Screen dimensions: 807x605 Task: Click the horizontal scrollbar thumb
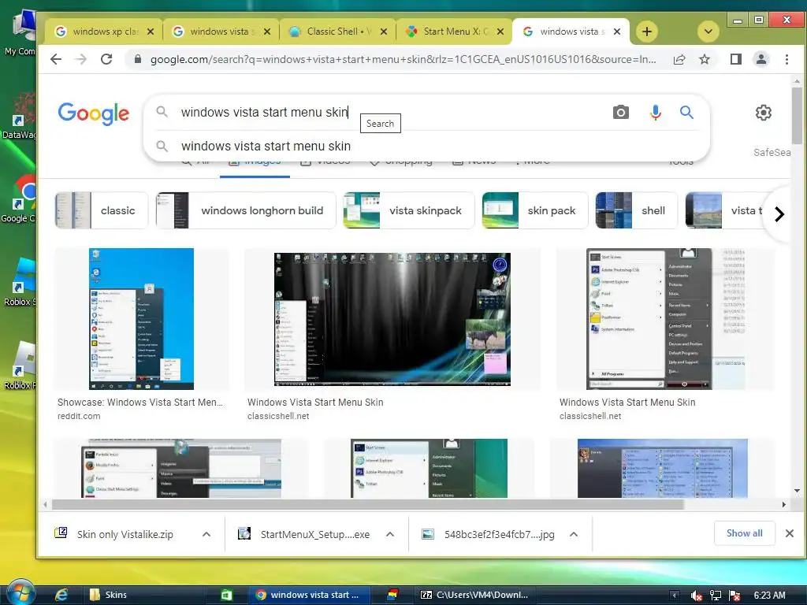pyautogui.click(x=367, y=505)
